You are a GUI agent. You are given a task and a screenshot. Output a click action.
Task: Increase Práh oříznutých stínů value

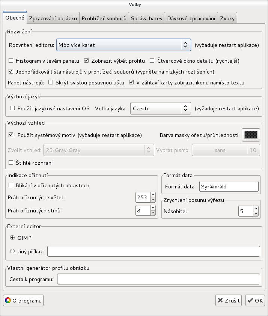(x=153, y=208)
